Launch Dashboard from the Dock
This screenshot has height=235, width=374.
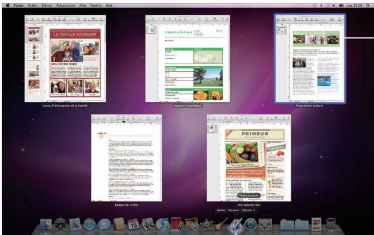point(60,224)
